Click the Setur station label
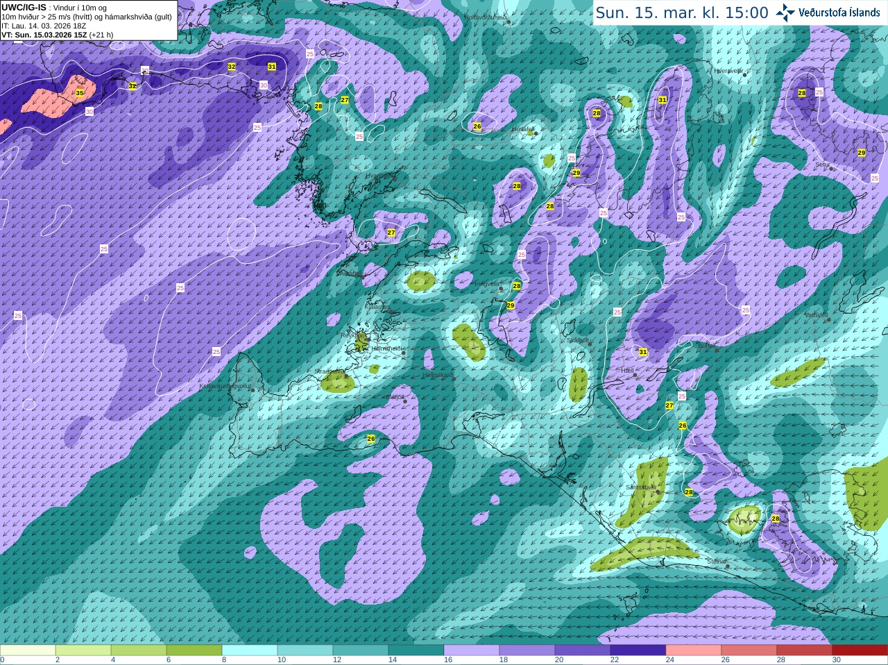The height and width of the screenshot is (665, 888). point(822,165)
